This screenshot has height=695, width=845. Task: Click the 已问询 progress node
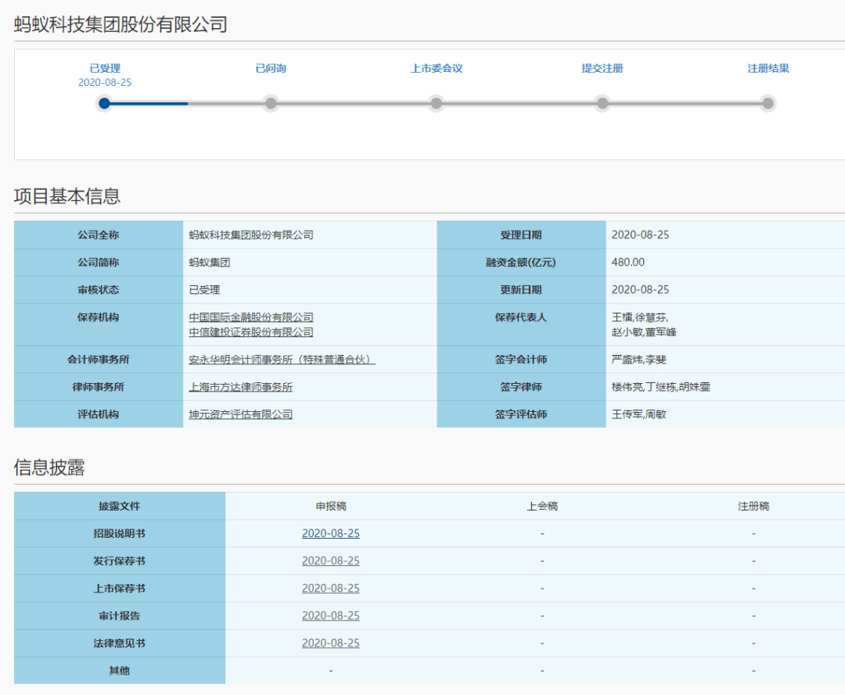(271, 102)
